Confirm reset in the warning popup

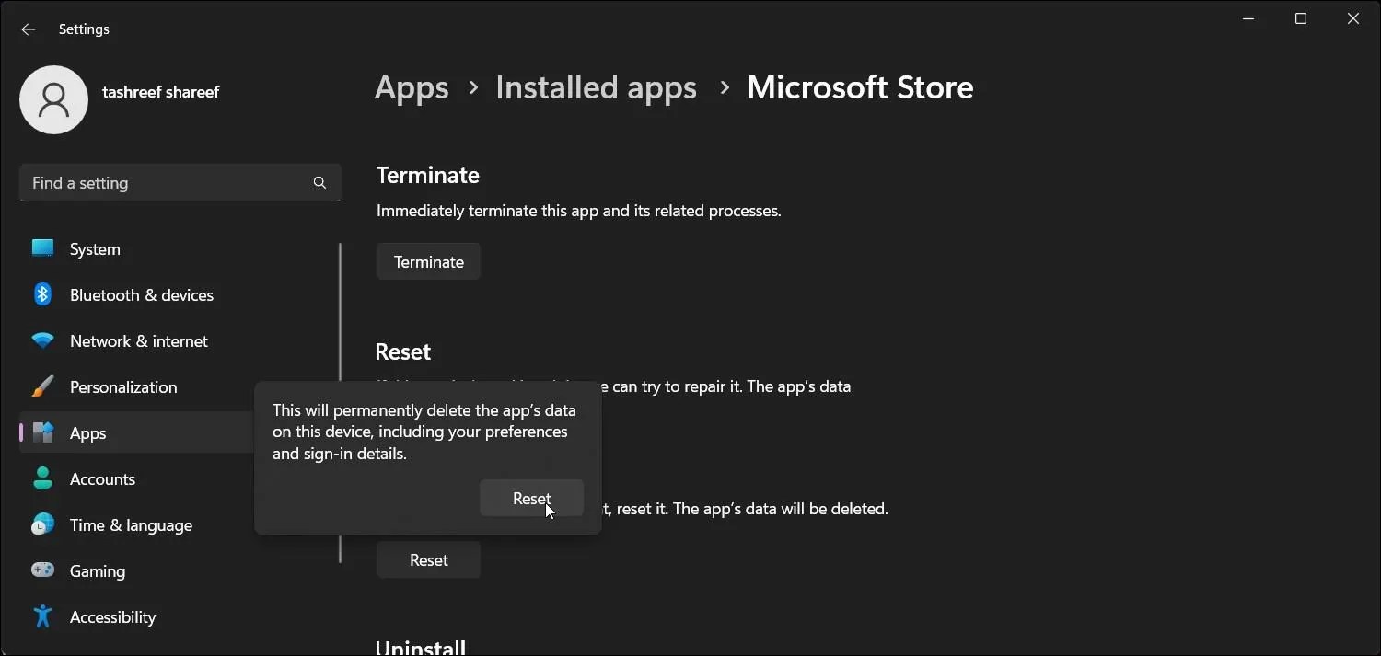coord(531,498)
